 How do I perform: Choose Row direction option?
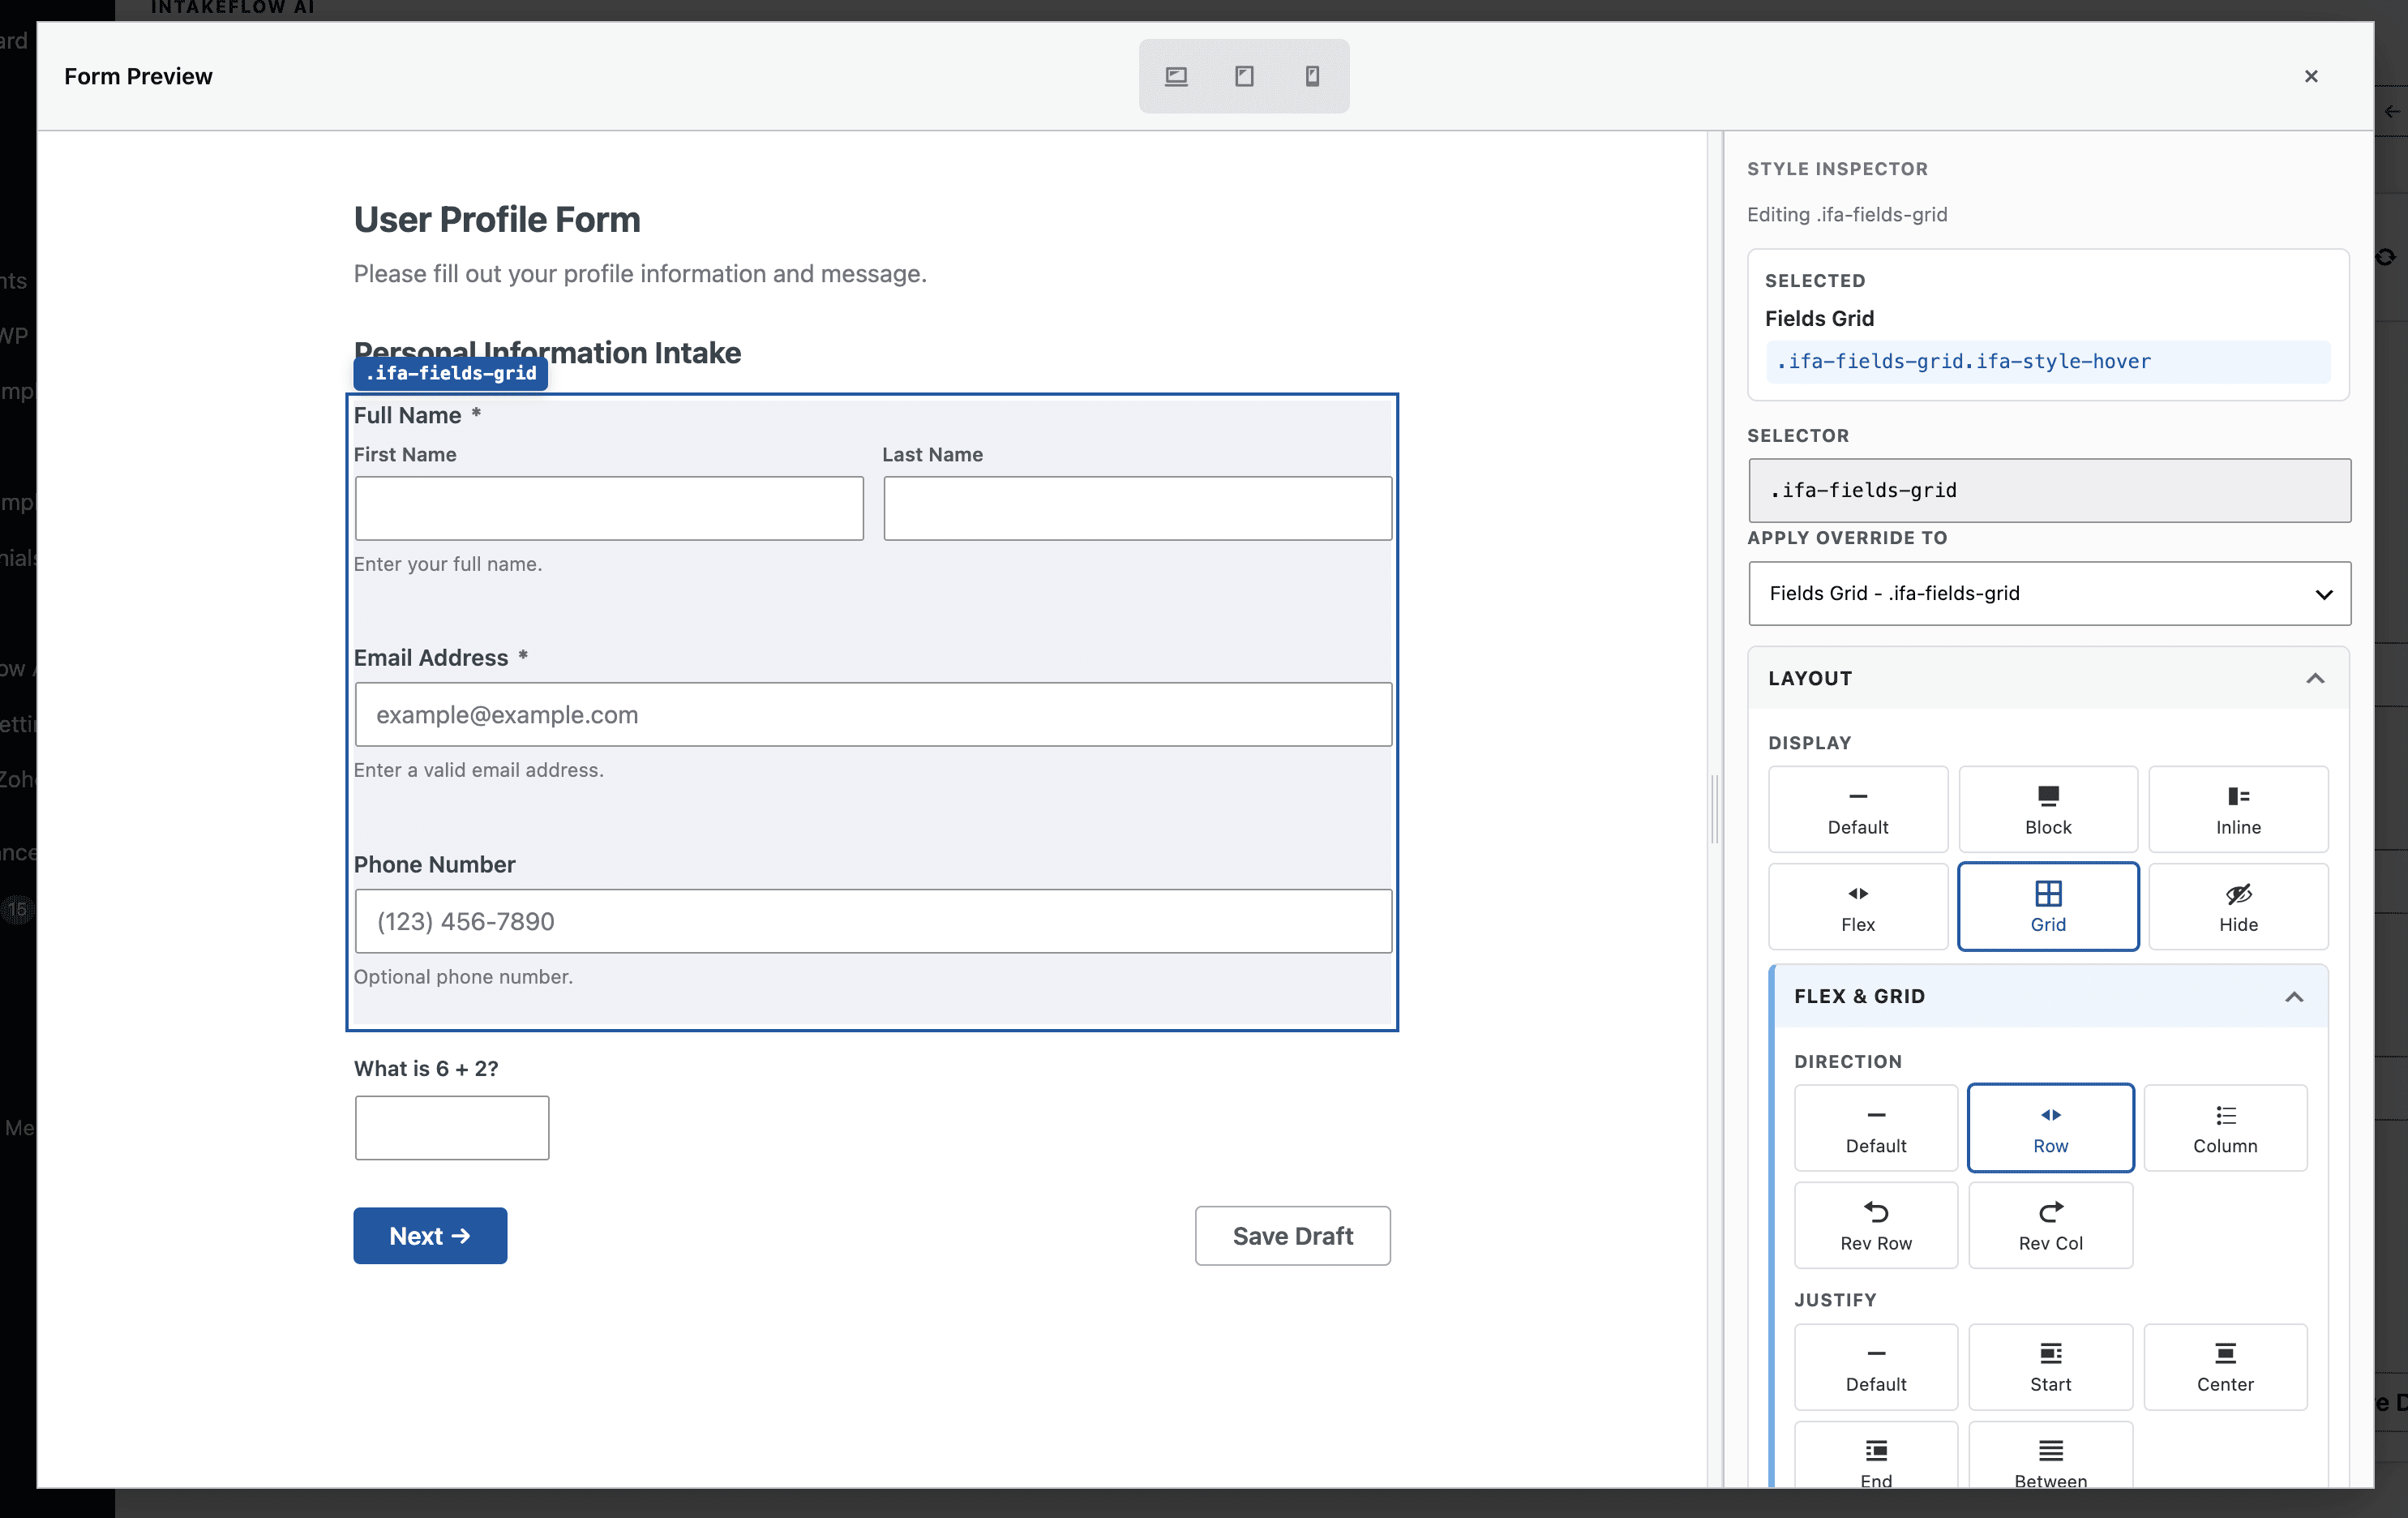pyautogui.click(x=2050, y=1127)
